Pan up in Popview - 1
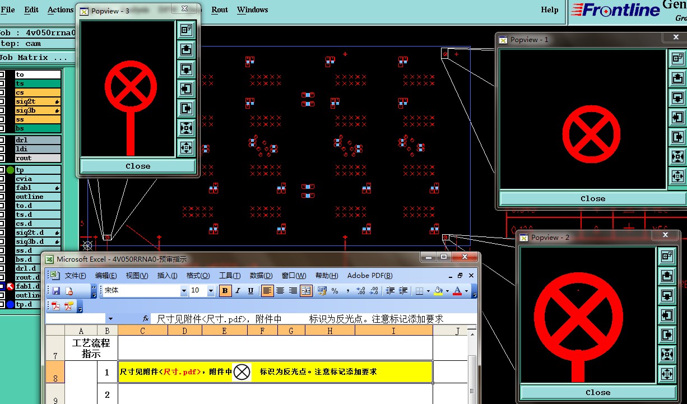This screenshot has height=404, width=687. (x=677, y=77)
